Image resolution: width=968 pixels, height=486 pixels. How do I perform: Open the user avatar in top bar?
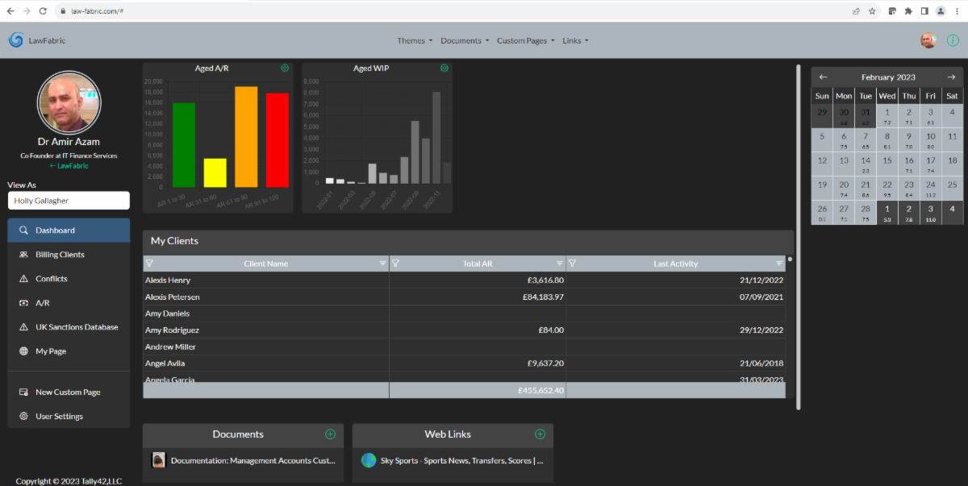pyautogui.click(x=928, y=40)
